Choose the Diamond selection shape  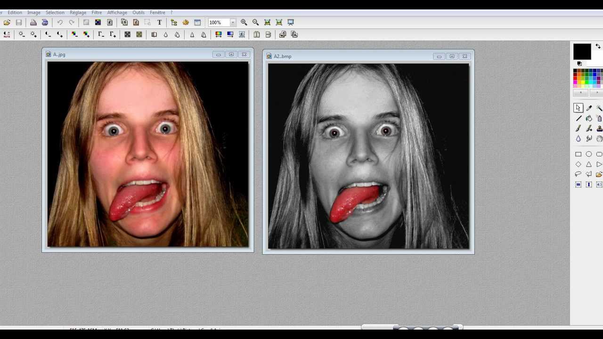[579, 164]
